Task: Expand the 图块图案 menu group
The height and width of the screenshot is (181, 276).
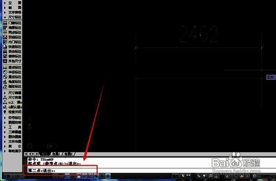Action: [x=12, y=137]
